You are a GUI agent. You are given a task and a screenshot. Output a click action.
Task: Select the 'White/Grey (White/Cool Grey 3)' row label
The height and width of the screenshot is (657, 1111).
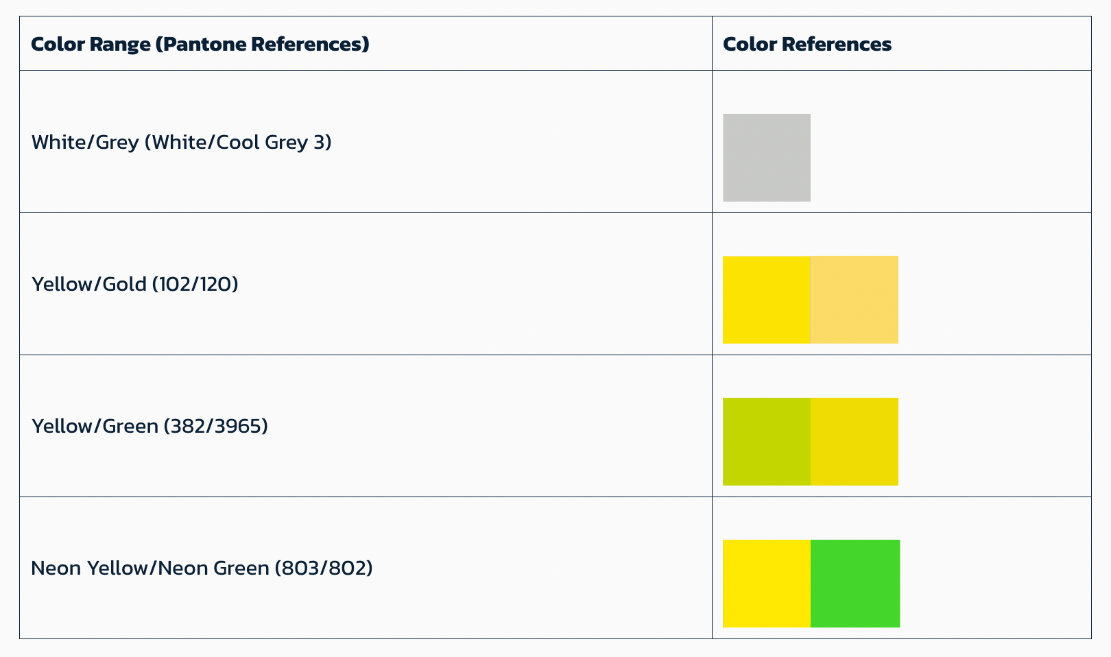click(181, 142)
